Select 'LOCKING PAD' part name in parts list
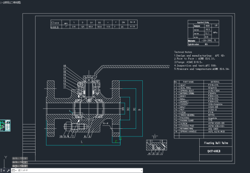Viewport: 250px width, 173px height. point(187,126)
